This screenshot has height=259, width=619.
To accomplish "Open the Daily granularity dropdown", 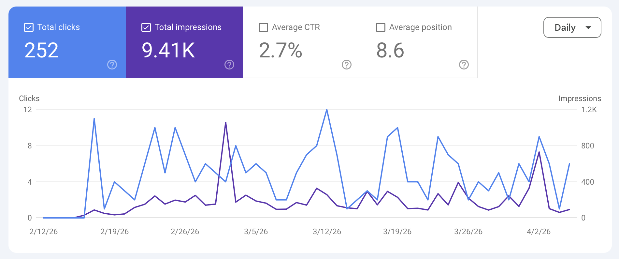I will pos(572,27).
